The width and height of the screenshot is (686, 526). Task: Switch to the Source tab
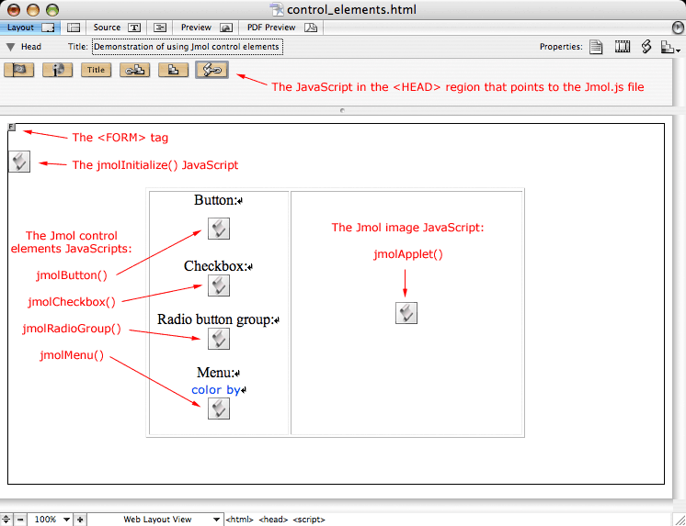(108, 28)
